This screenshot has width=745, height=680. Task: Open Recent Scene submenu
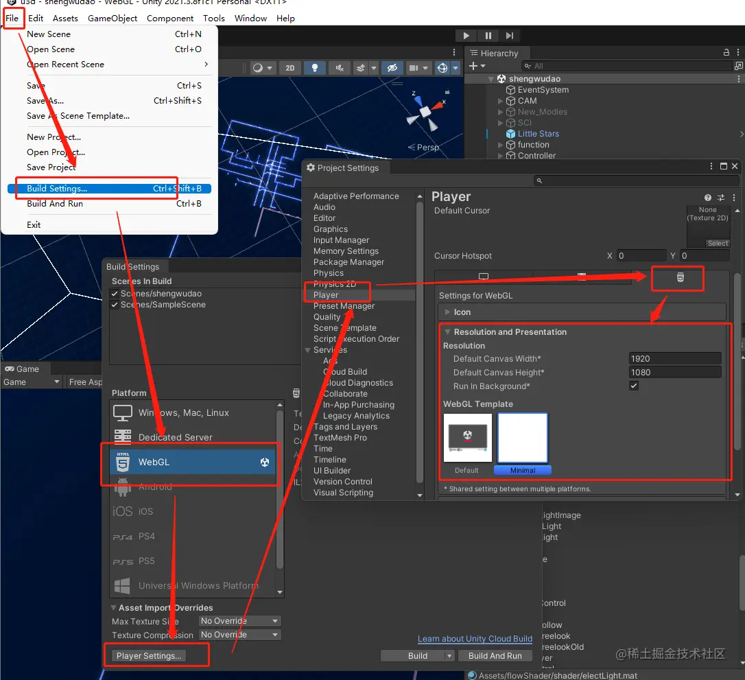coord(109,64)
